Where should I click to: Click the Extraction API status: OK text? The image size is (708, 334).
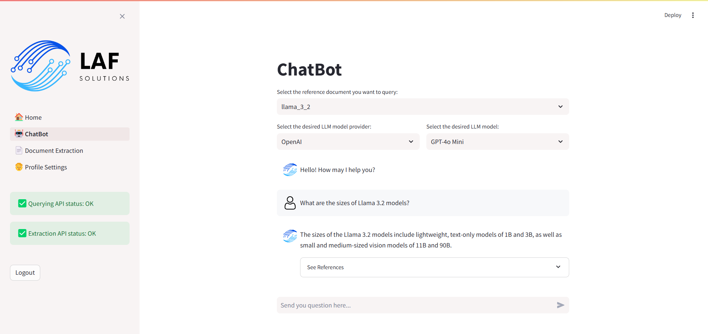click(x=62, y=233)
